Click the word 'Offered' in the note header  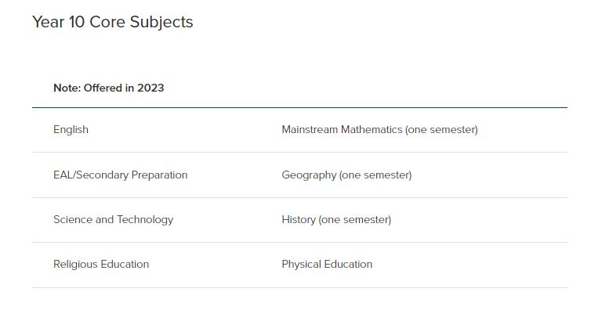coord(103,88)
